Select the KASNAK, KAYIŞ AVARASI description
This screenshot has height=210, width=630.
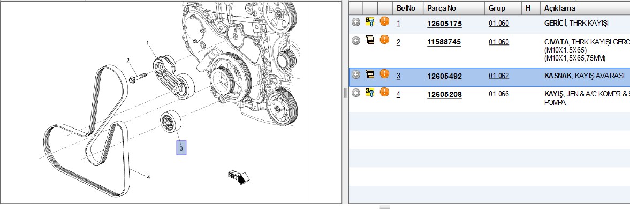click(584, 76)
